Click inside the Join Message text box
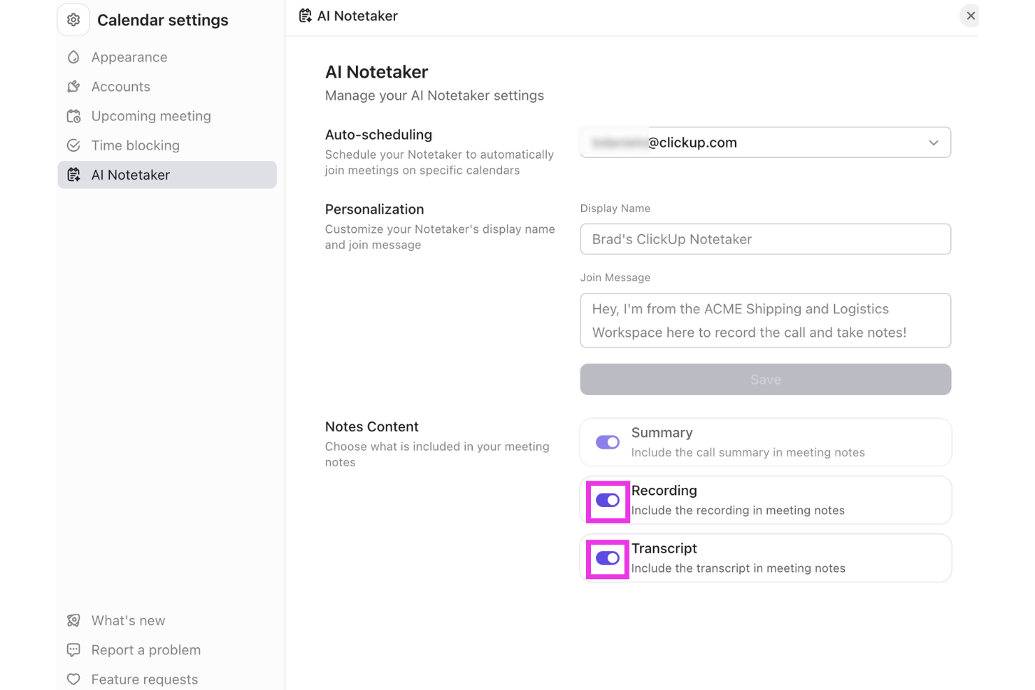 (x=765, y=320)
